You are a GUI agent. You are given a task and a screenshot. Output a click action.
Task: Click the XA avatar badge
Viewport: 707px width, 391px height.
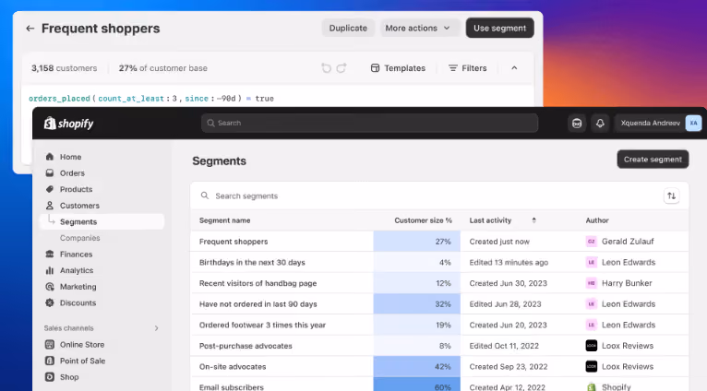click(x=693, y=123)
